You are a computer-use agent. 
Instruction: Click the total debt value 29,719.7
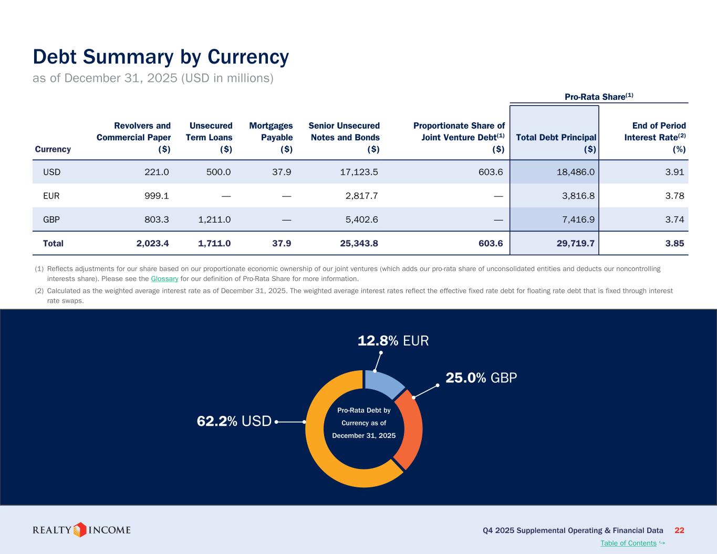coord(575,243)
